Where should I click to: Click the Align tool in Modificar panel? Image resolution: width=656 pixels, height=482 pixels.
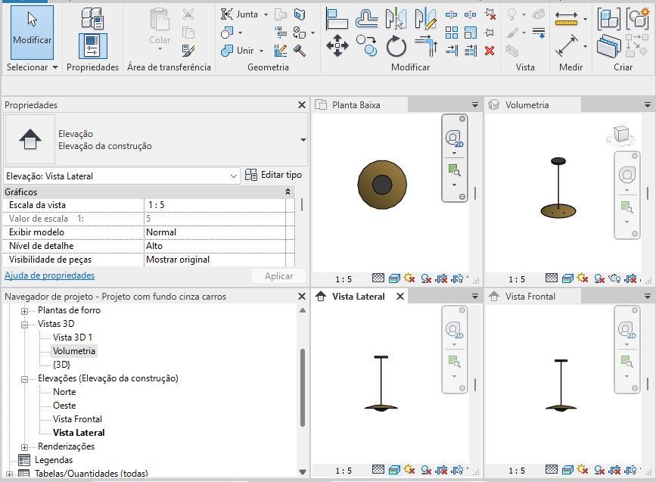tap(337, 18)
